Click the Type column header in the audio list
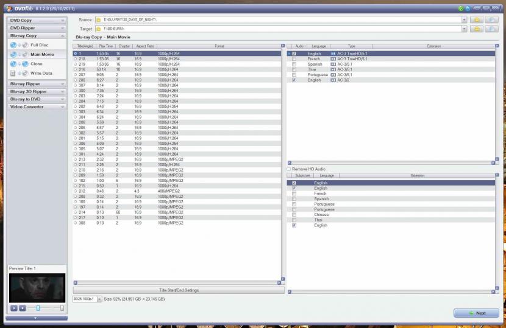This screenshot has width=506, height=328. click(x=351, y=46)
